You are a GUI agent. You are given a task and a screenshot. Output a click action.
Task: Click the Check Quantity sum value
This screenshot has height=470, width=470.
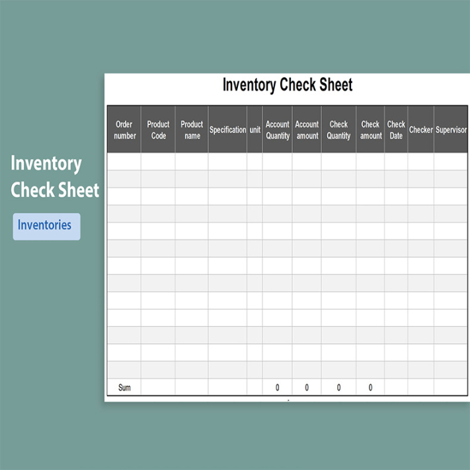pos(338,388)
